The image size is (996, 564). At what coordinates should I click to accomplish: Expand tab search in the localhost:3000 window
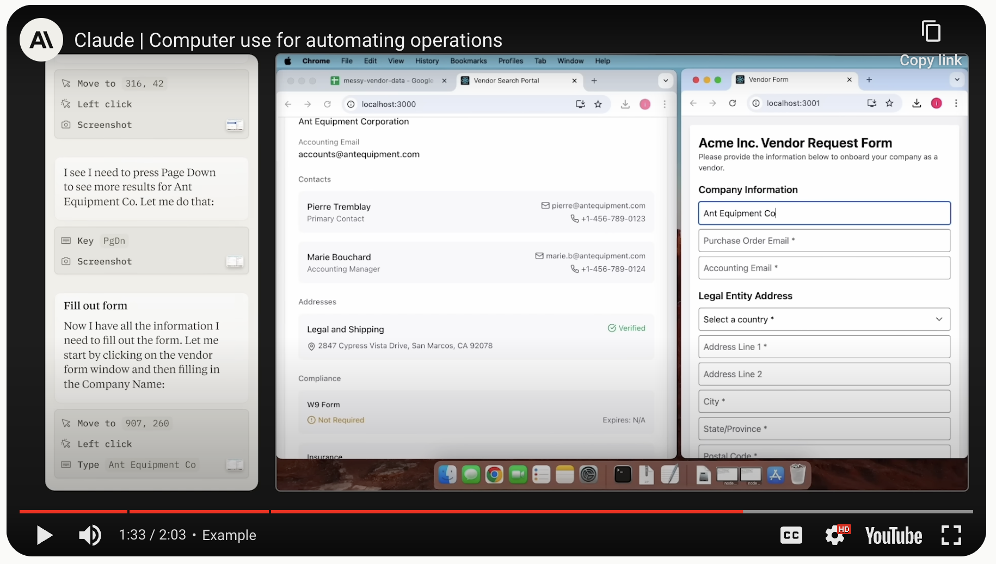click(x=665, y=81)
